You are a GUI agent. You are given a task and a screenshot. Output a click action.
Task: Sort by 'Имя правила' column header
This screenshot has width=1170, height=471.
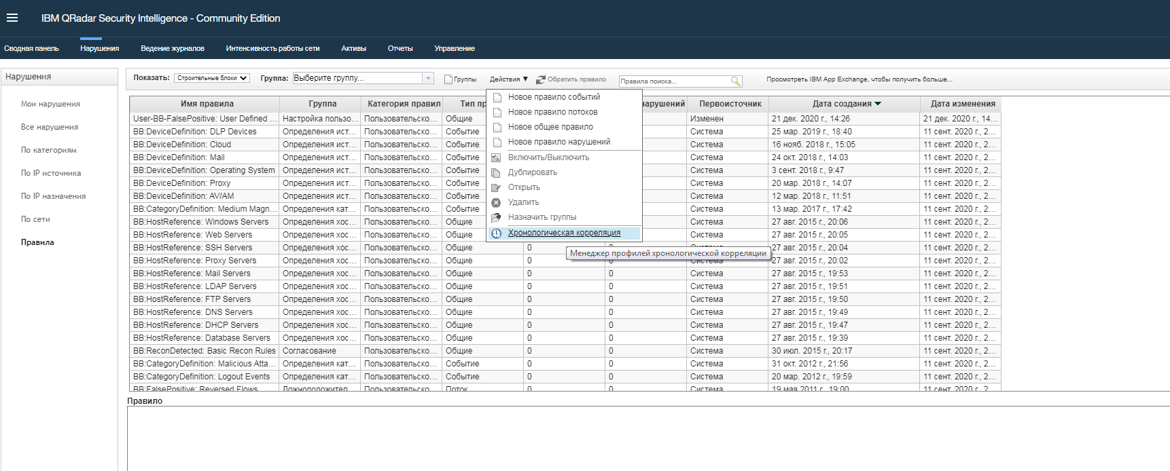click(x=205, y=104)
